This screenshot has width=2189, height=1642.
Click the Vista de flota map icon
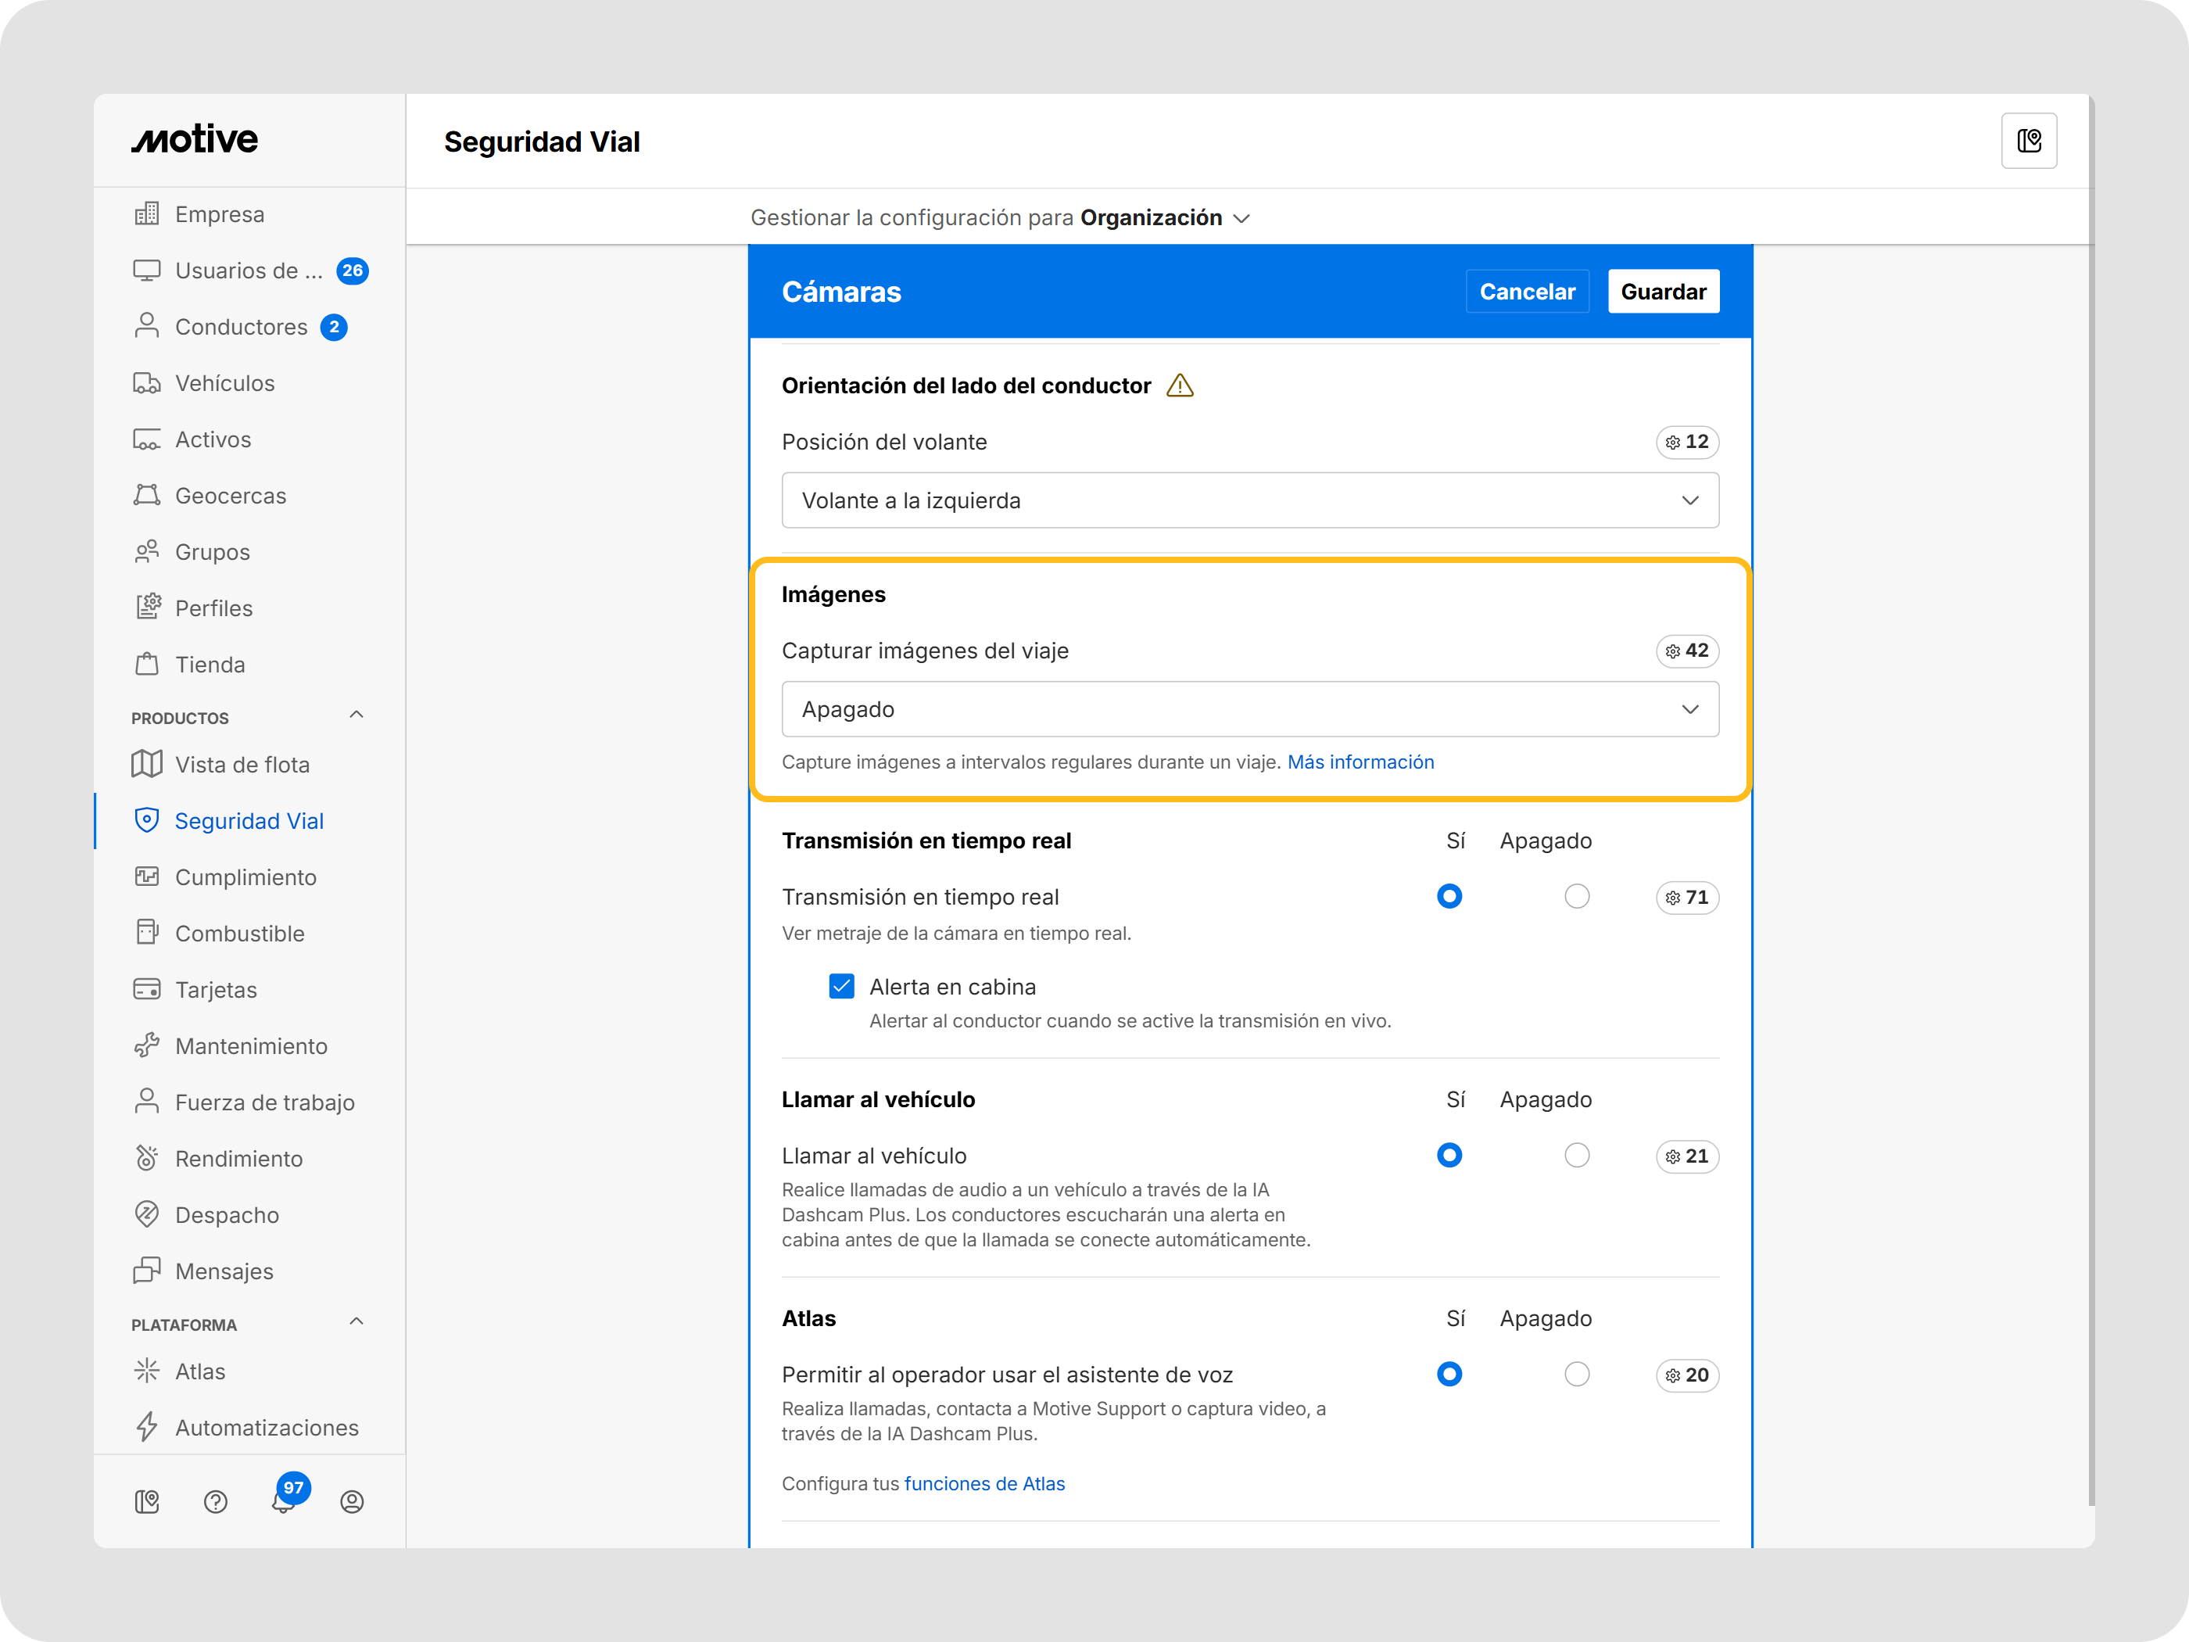pos(146,764)
